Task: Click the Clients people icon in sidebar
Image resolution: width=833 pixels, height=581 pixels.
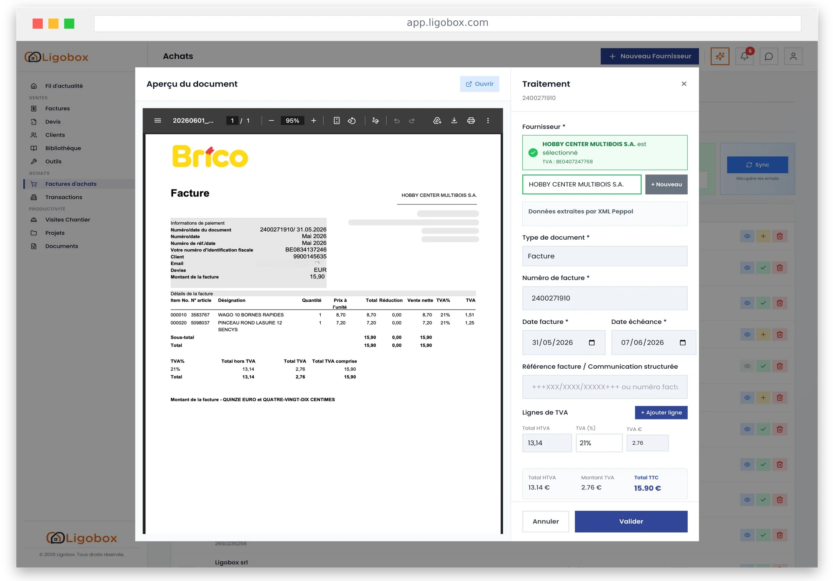Action: click(34, 135)
